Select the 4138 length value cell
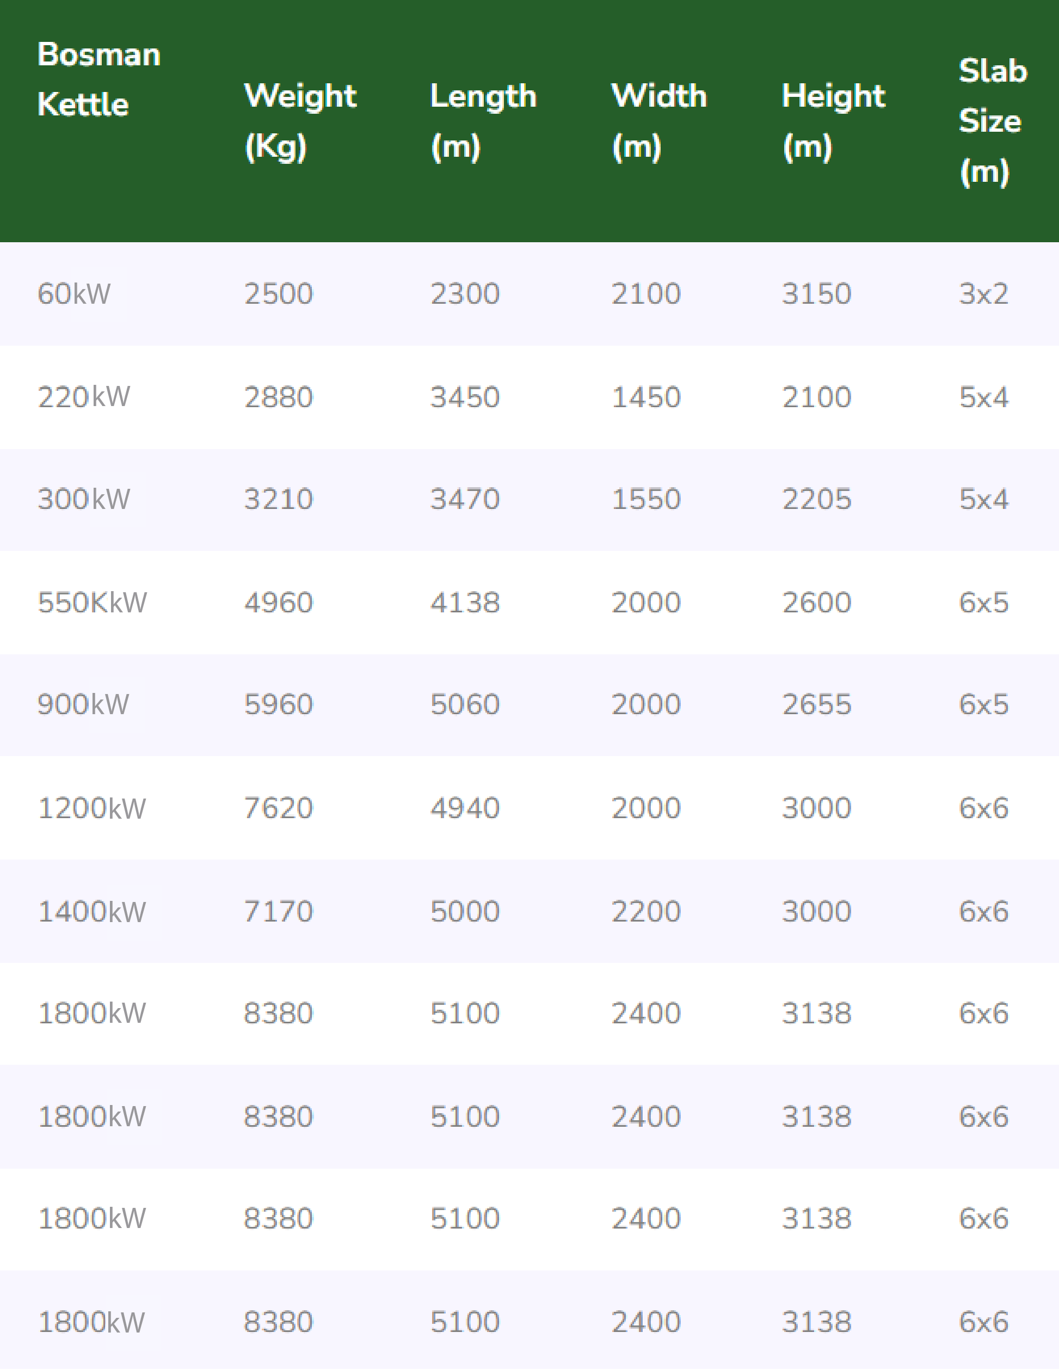 [x=465, y=603]
